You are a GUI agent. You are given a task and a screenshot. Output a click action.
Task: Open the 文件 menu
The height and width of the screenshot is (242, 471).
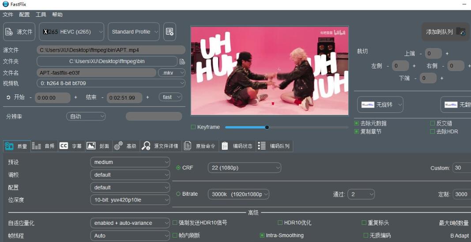(8, 15)
